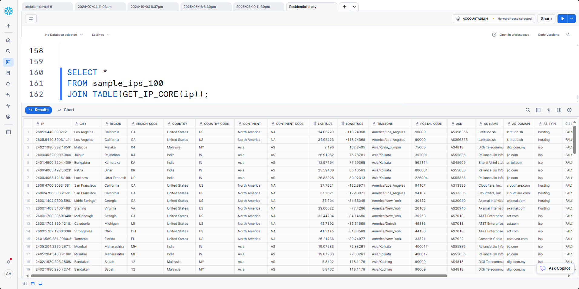Show the Results view
This screenshot has width=579, height=289.
pos(38,110)
